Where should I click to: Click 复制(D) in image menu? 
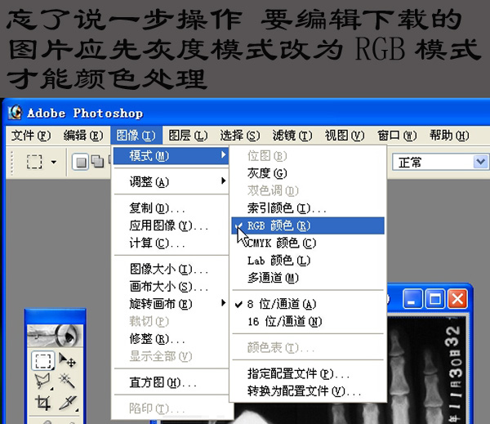[x=171, y=208]
